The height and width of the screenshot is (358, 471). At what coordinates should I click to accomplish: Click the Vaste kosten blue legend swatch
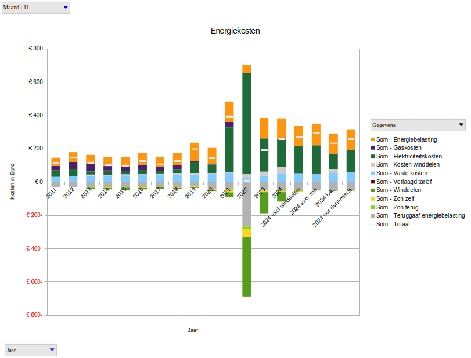(373, 173)
